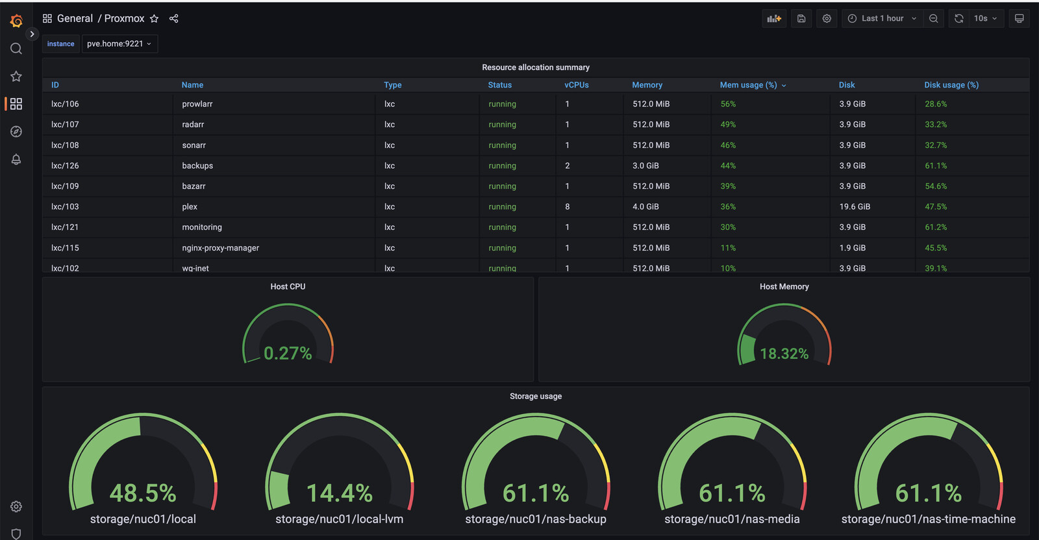Cycle view mode with monitor icon

(x=1020, y=18)
